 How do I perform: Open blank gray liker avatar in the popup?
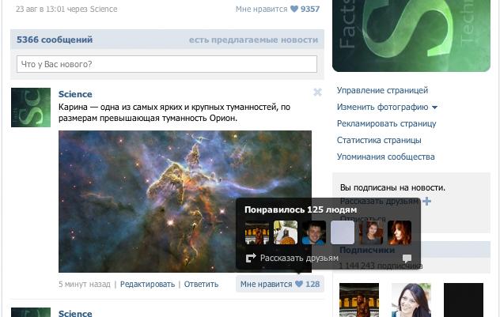tap(343, 232)
